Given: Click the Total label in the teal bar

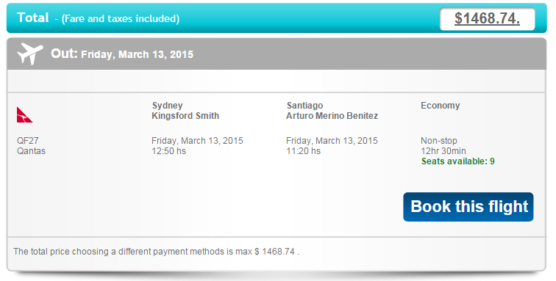Looking at the screenshot, I should [32, 18].
